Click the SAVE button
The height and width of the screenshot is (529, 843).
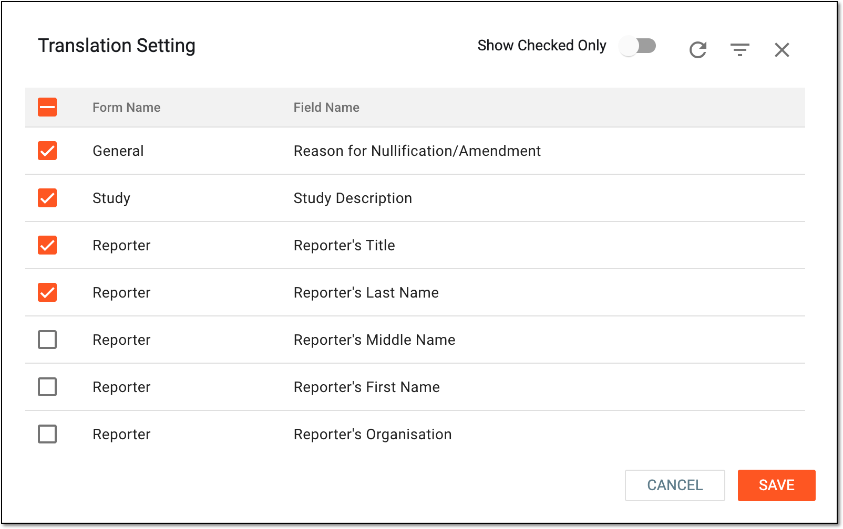776,485
